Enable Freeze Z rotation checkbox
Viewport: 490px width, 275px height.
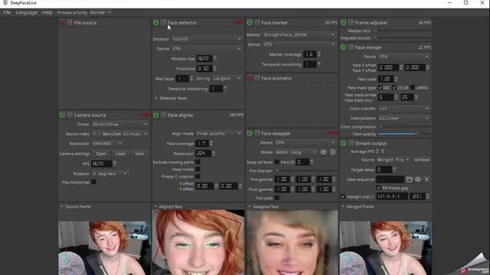198,176
